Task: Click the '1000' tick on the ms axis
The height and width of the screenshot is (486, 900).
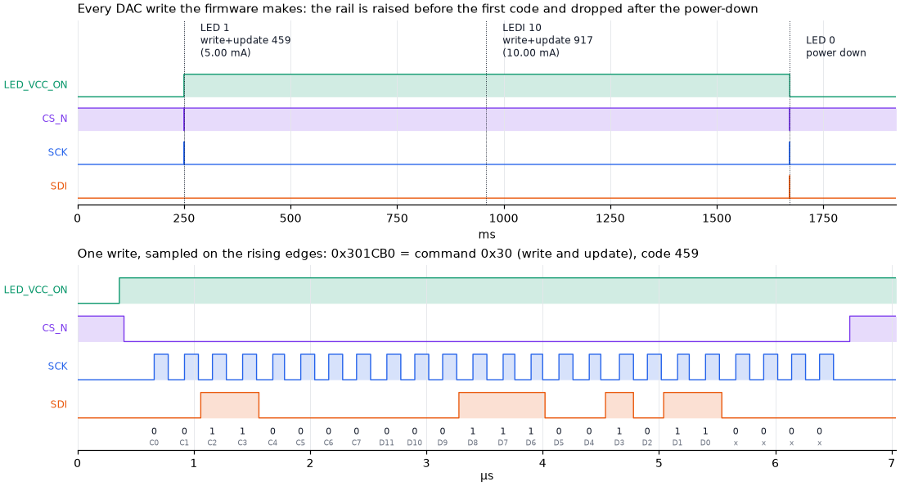Action: tap(503, 218)
